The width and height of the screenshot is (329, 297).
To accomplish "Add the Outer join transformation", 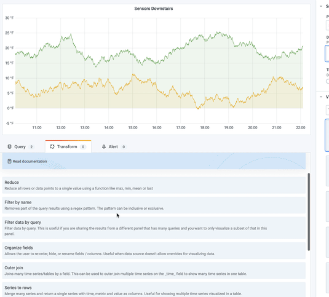I will [x=154, y=271].
